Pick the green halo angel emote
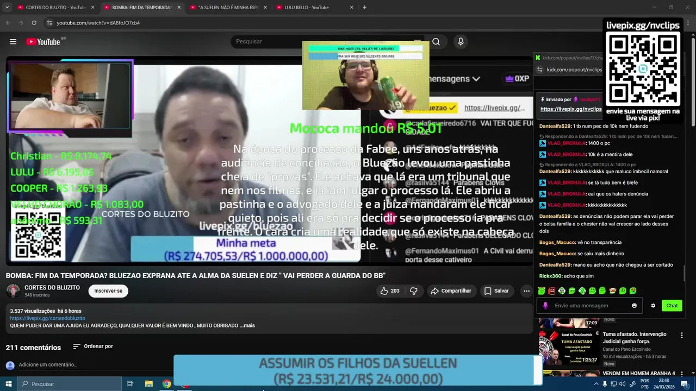Image resolution: width=696 pixels, height=391 pixels. (542, 291)
